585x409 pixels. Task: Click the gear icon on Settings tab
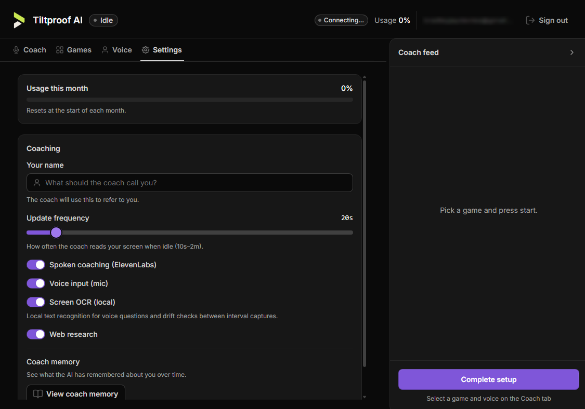click(146, 50)
